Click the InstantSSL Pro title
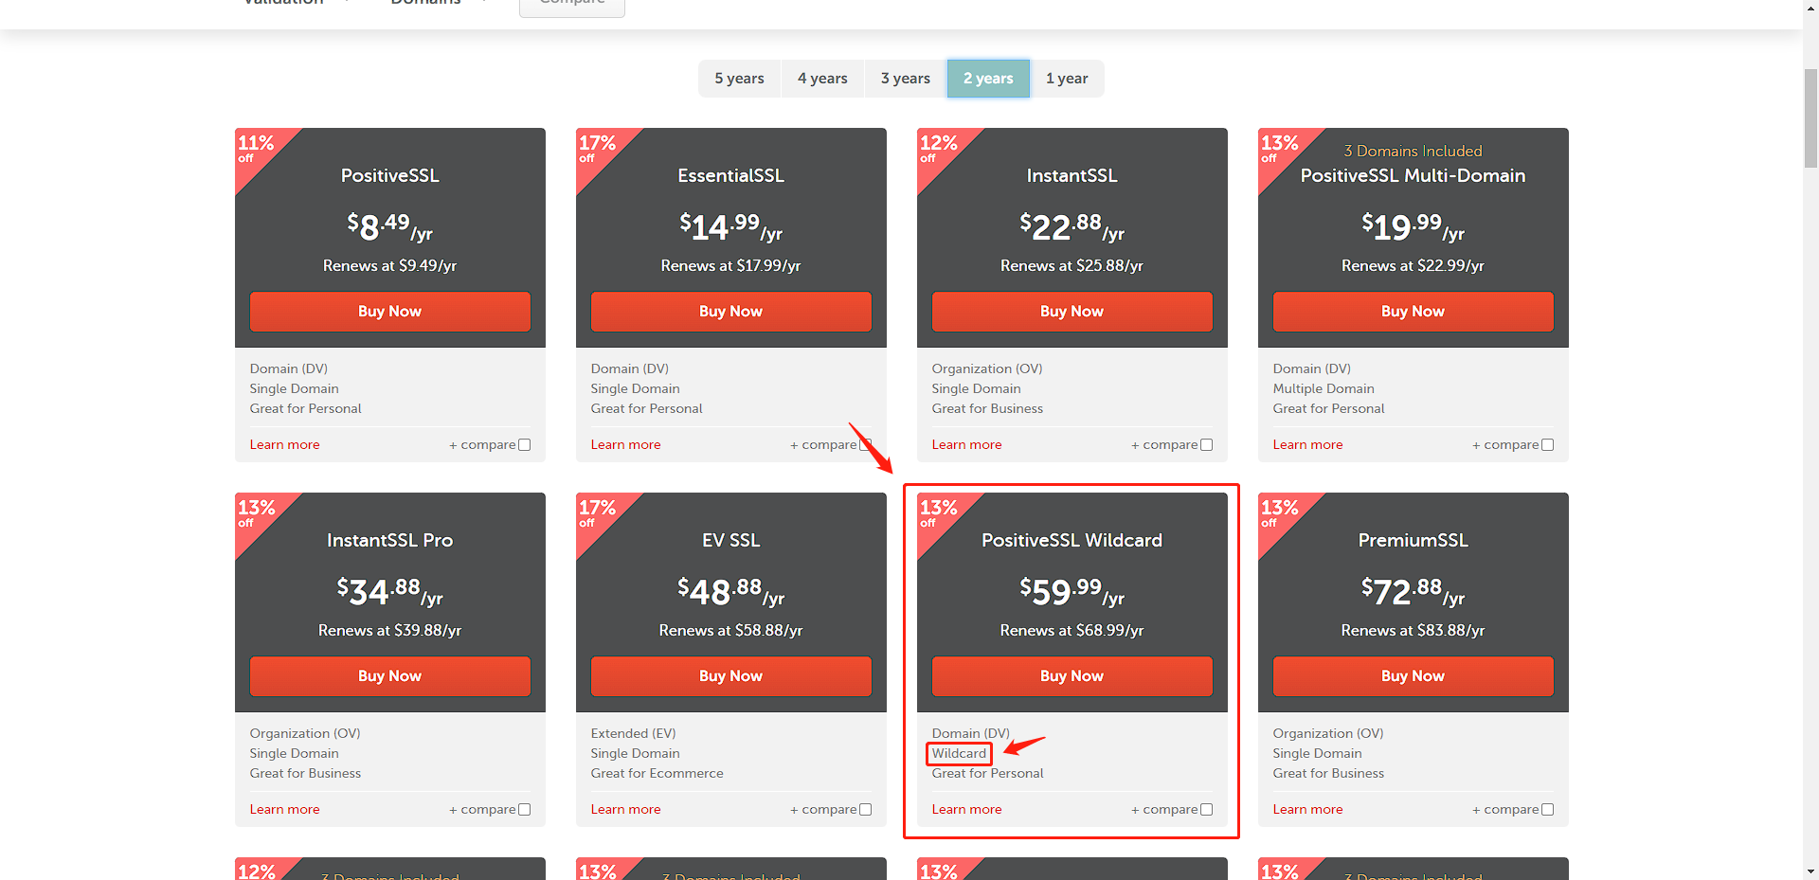The image size is (1819, 880). pyautogui.click(x=390, y=541)
